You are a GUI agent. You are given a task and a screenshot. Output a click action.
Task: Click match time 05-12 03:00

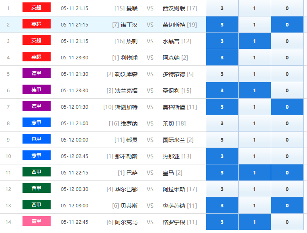click(74, 205)
